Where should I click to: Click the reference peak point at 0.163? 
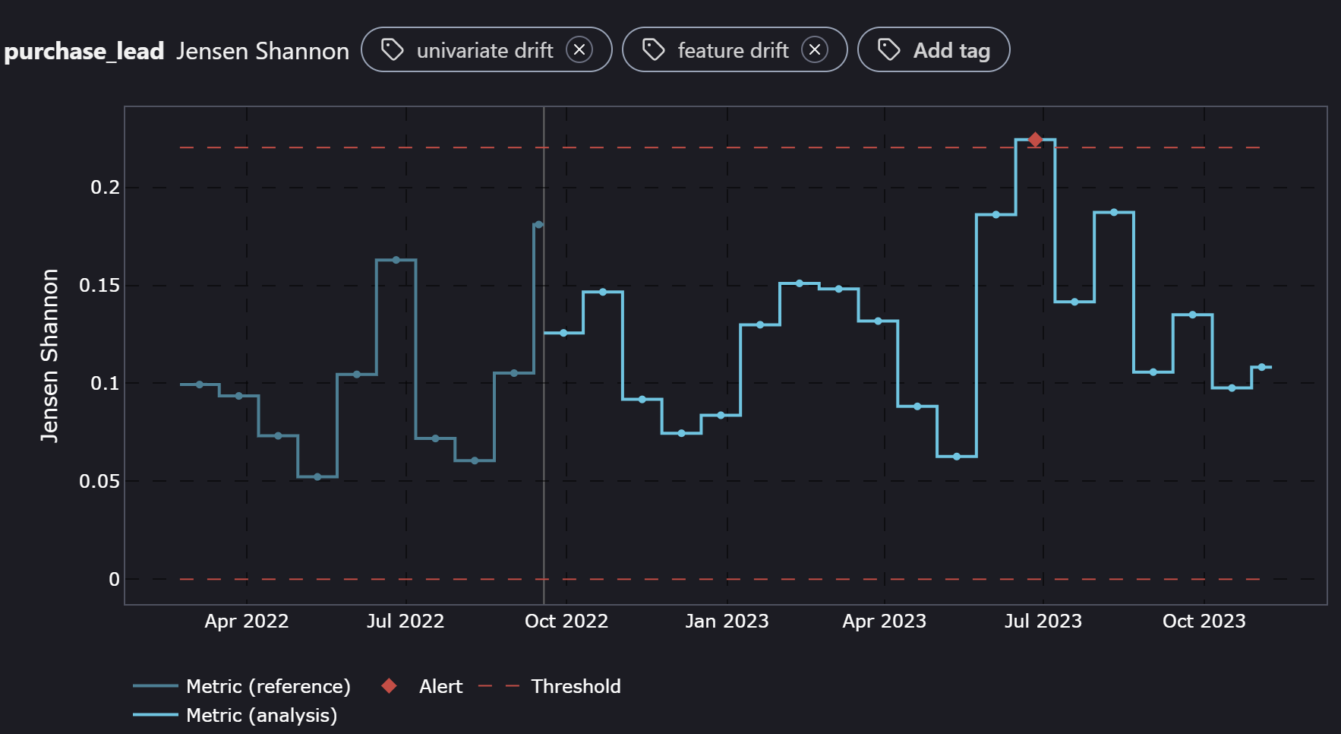click(x=396, y=260)
